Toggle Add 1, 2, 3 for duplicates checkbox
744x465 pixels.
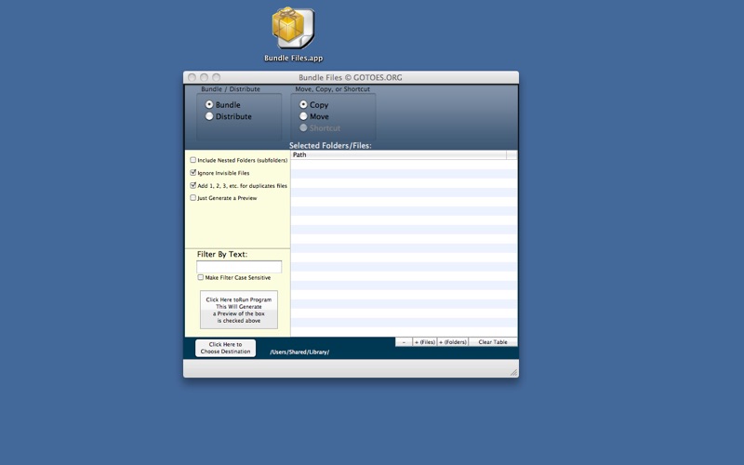tap(193, 185)
